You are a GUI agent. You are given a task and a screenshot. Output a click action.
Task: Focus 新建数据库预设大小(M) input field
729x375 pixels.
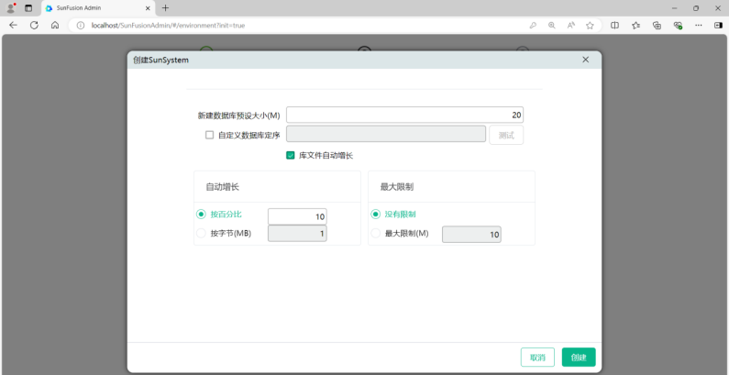pos(405,115)
